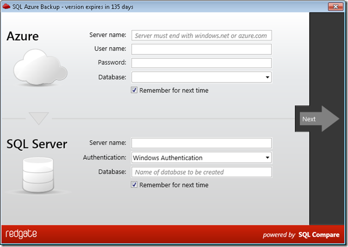Click the powered by SQL Compare text
Screen dimensions: 348x247
(x=301, y=235)
